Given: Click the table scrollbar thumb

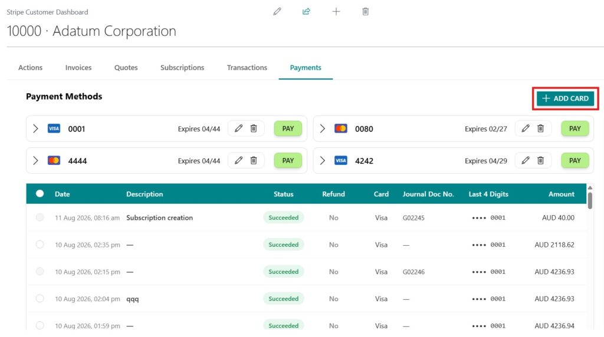Looking at the screenshot, I should 590,200.
